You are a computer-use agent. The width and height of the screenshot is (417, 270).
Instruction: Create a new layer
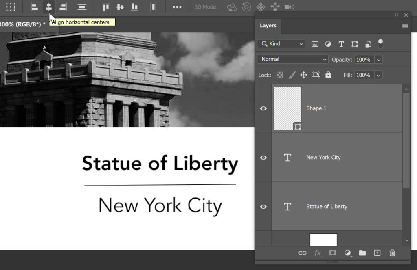tap(377, 253)
